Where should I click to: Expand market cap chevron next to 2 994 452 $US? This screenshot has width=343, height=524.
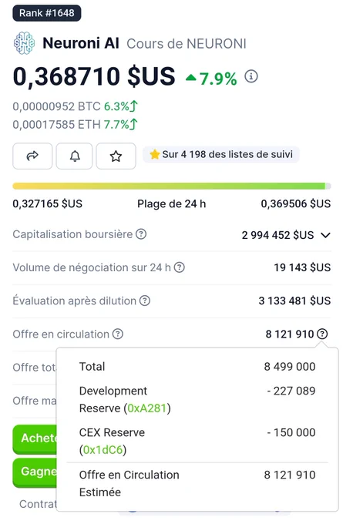point(325,235)
